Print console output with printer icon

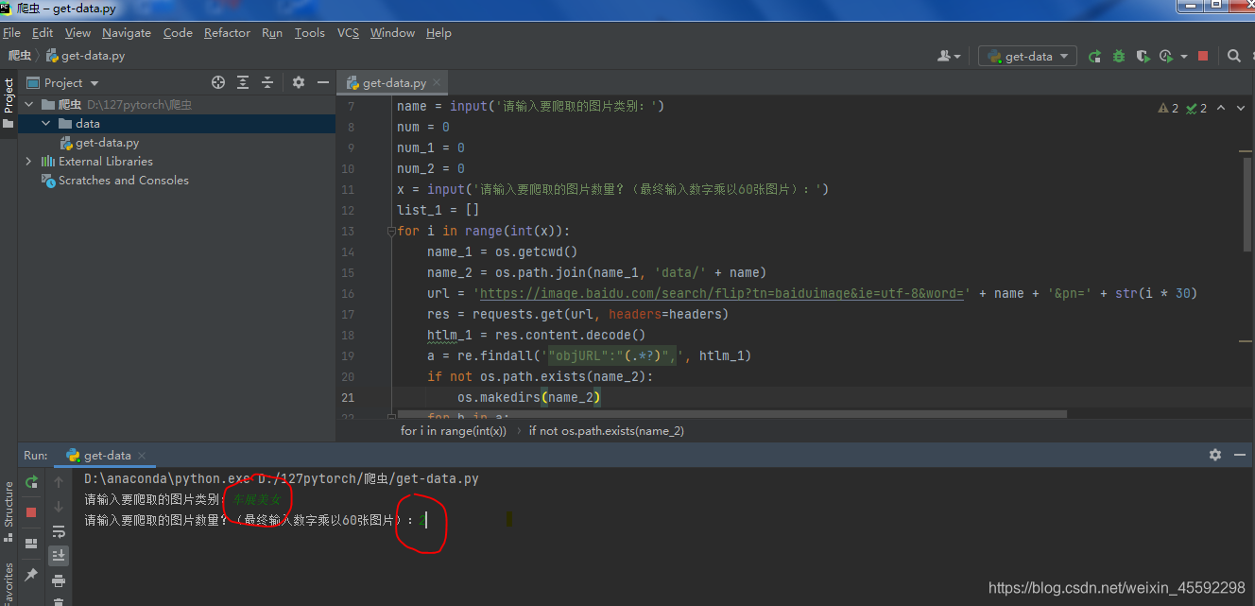(x=59, y=580)
